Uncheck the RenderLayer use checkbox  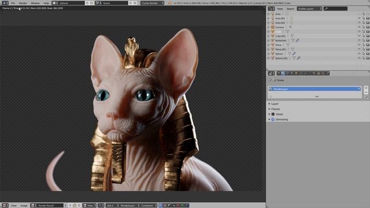pyautogui.click(x=358, y=89)
